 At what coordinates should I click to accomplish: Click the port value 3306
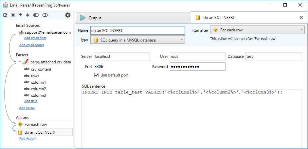[x=99, y=67]
